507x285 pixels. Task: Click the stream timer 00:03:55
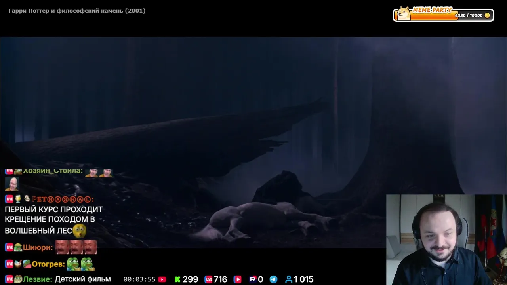tap(139, 279)
